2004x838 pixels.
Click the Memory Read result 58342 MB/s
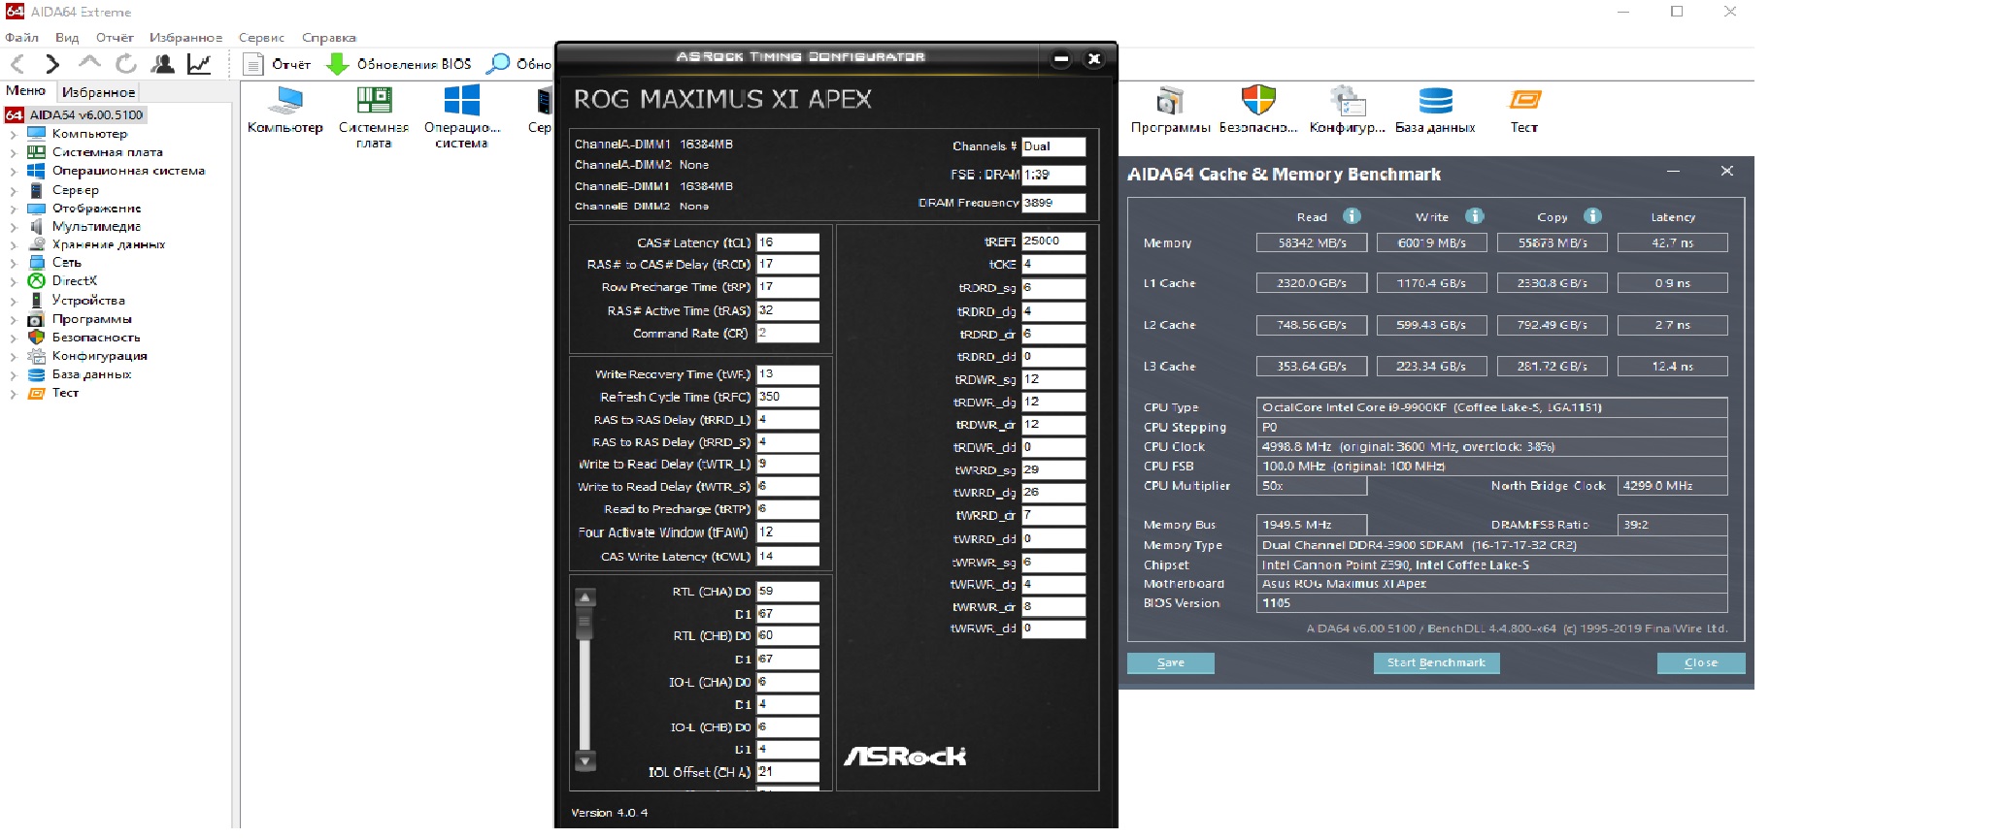pos(1312,242)
